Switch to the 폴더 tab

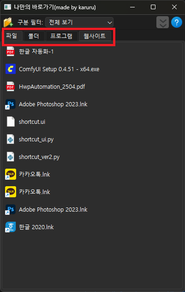point(34,36)
